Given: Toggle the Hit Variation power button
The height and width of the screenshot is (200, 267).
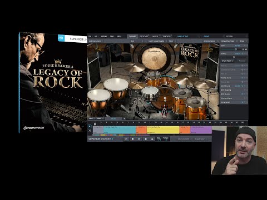Looking at the screenshot, I should (243, 102).
